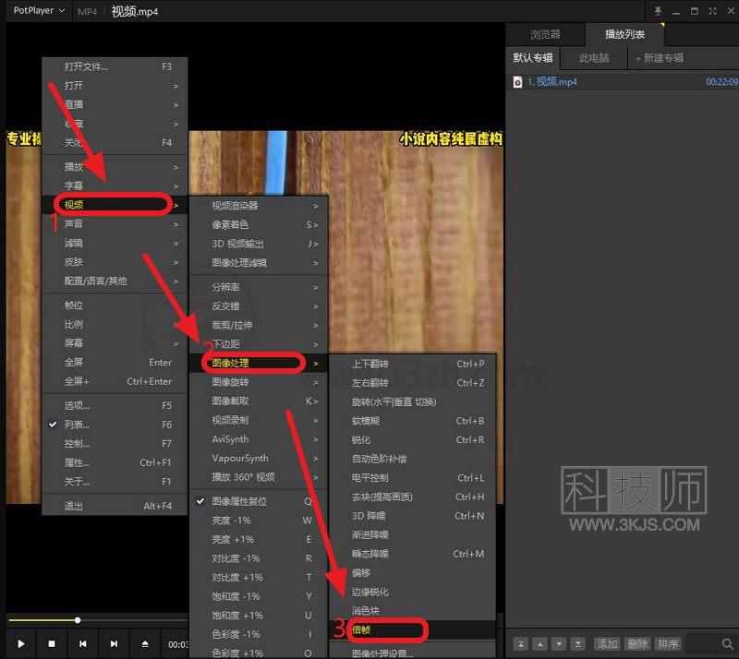Expand the 皮肤 submenu

point(115,262)
